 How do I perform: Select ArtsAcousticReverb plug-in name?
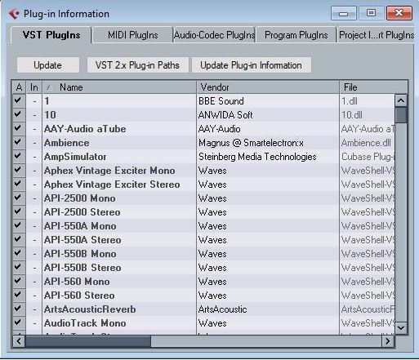[x=90, y=309]
